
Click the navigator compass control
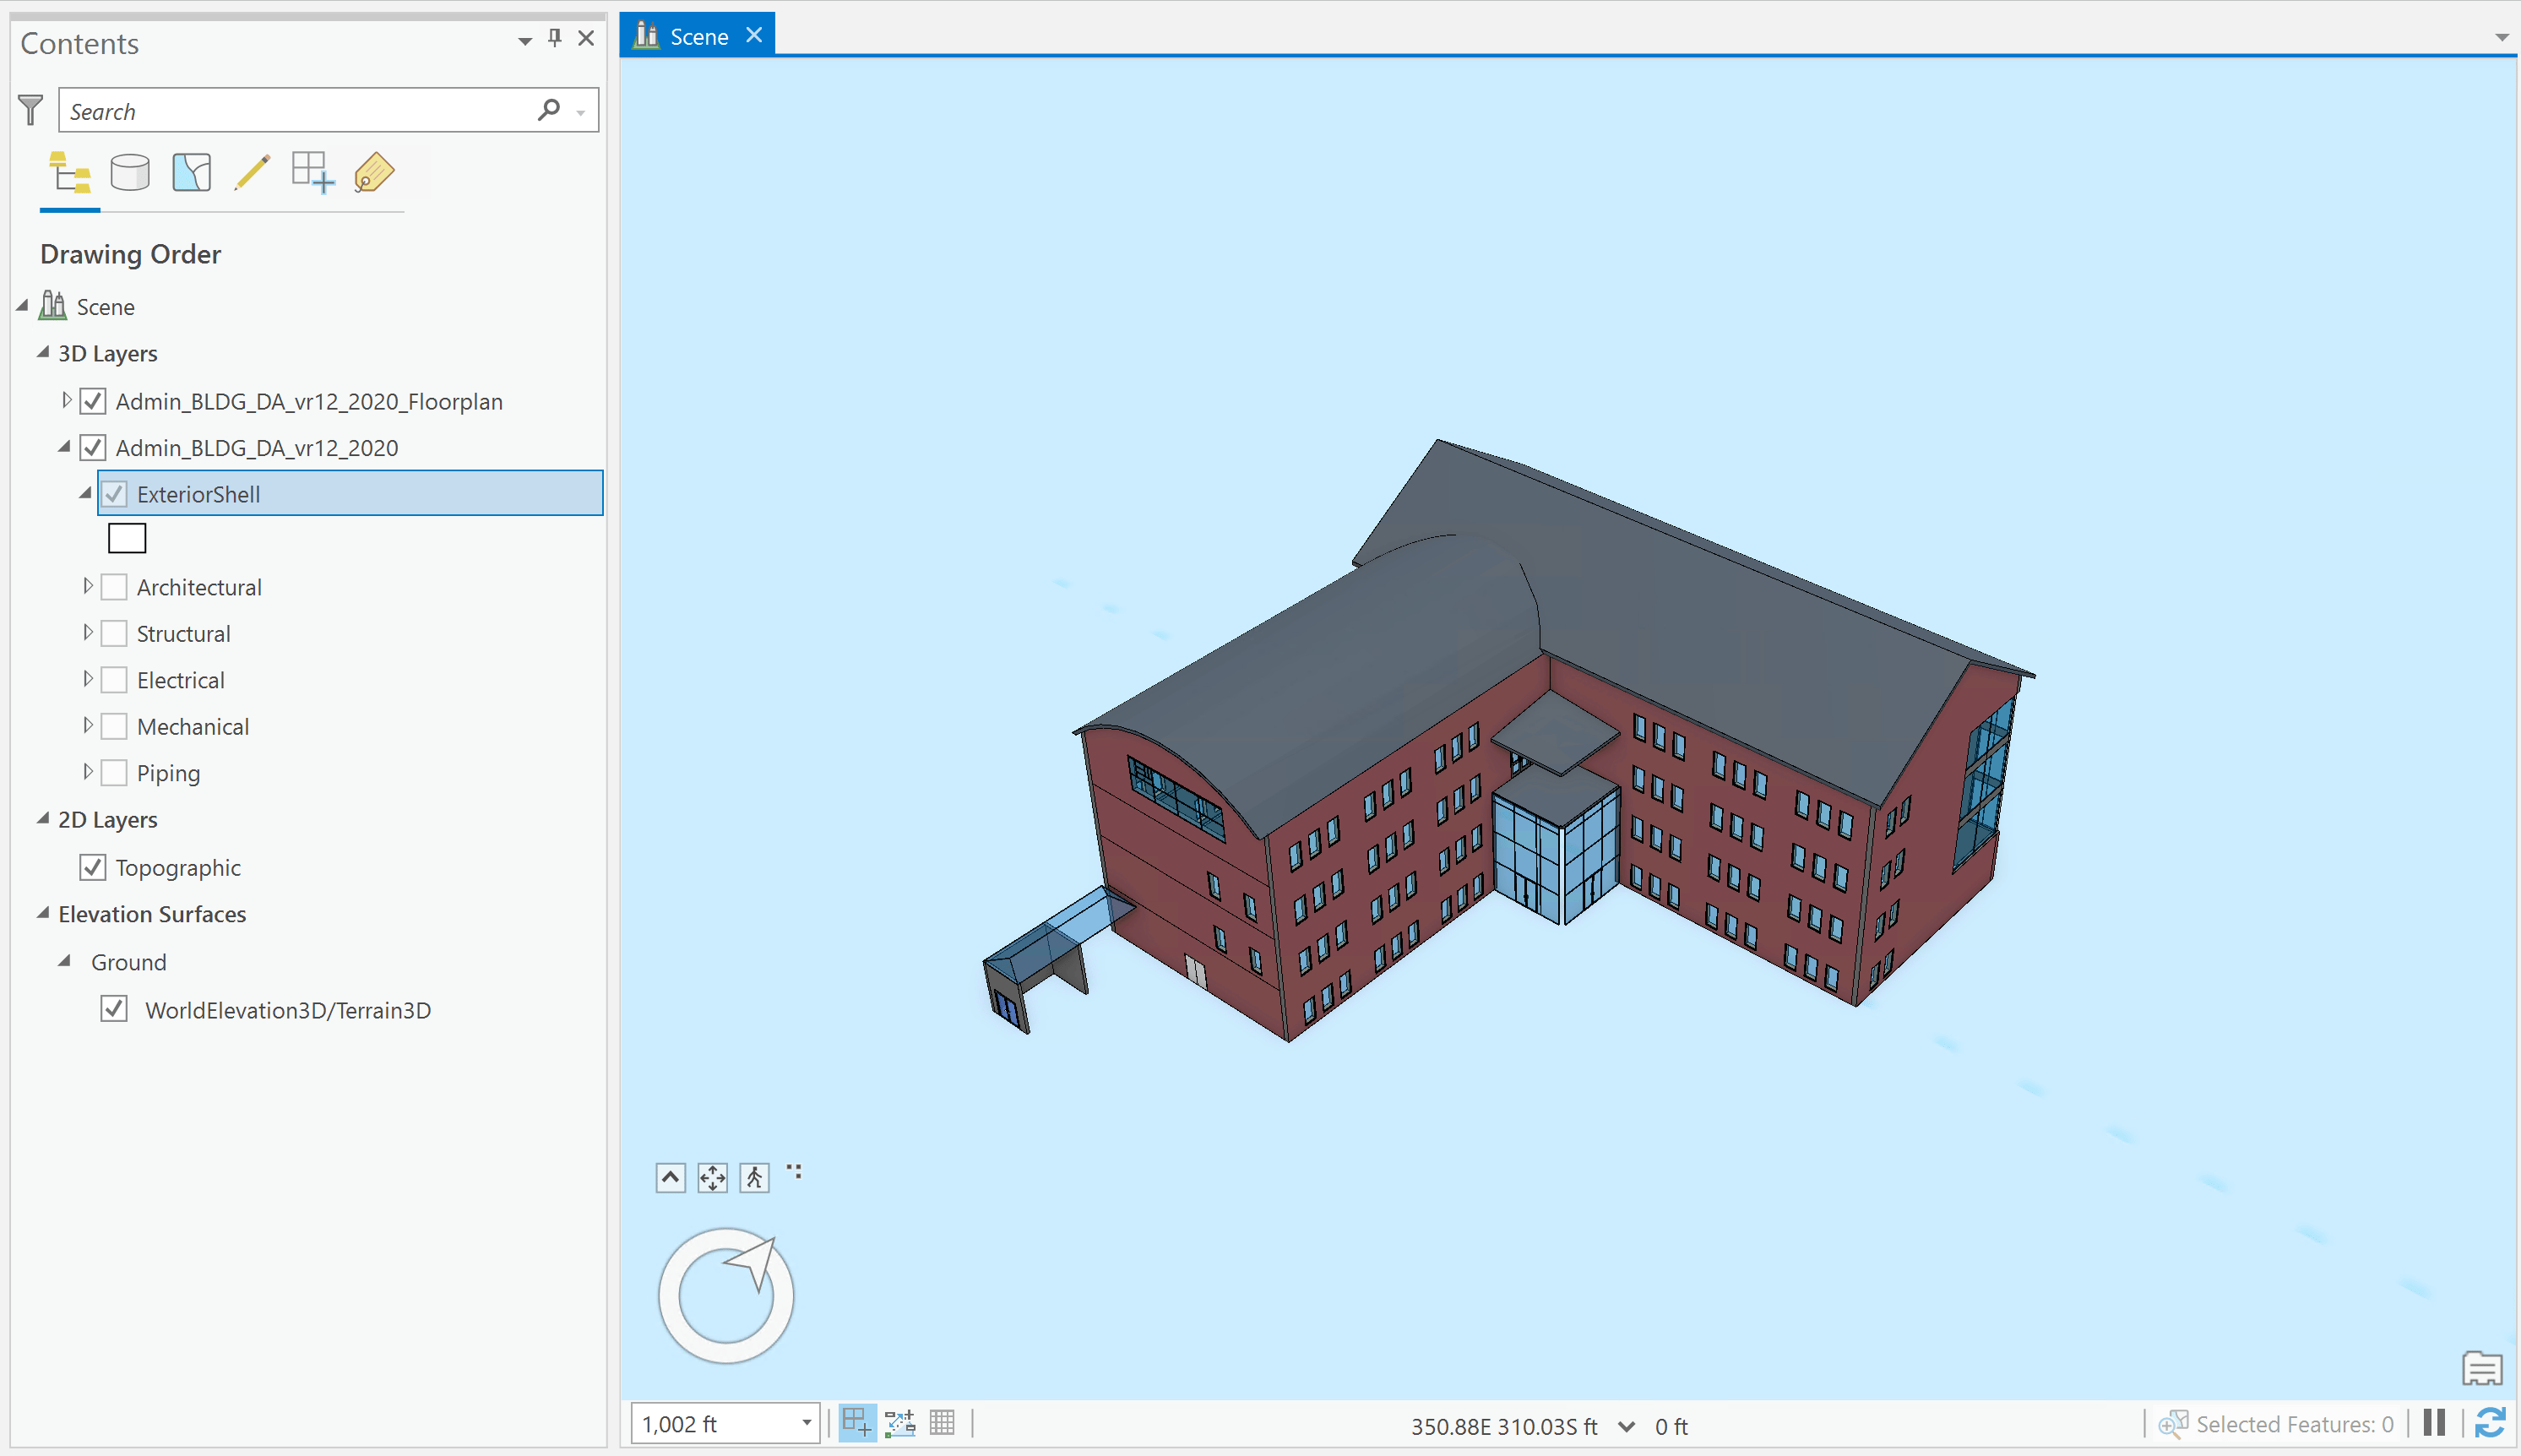point(726,1296)
